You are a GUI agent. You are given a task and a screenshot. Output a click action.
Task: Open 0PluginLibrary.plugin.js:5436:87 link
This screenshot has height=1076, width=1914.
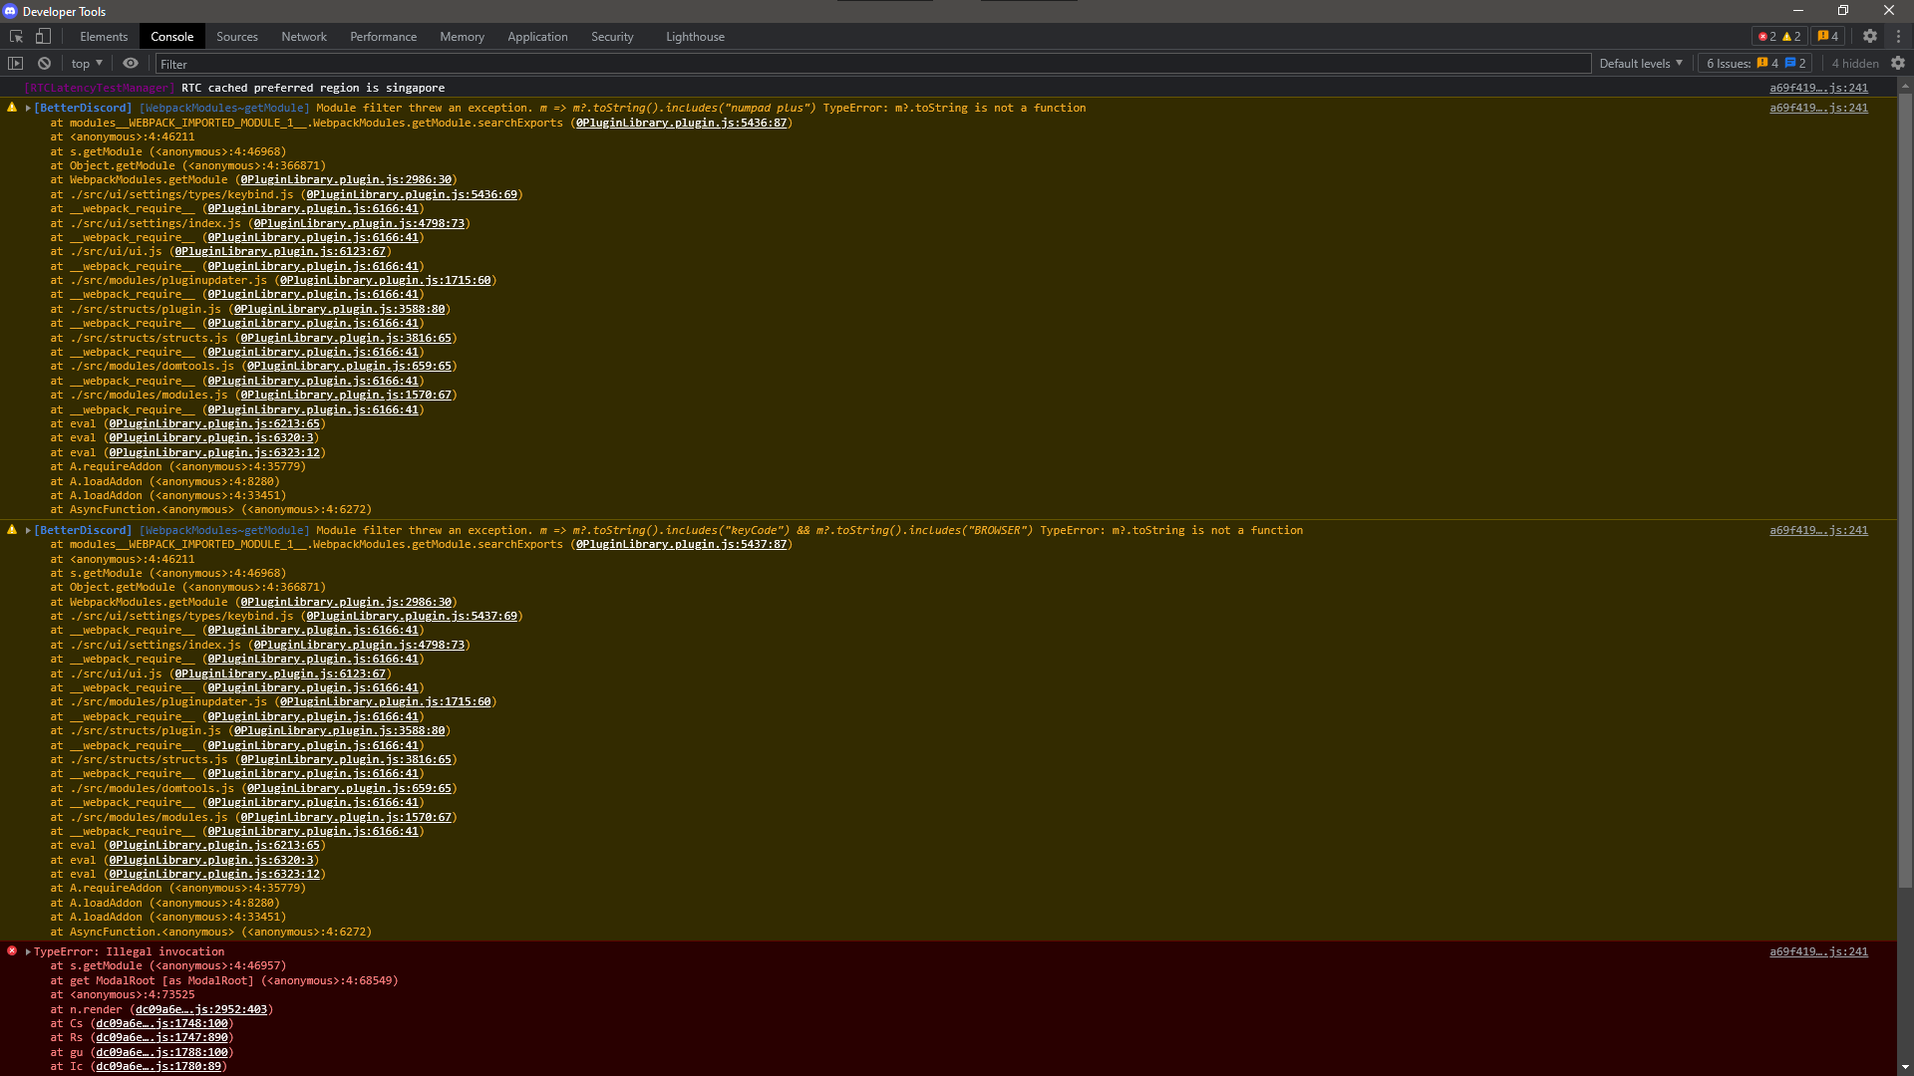click(682, 123)
